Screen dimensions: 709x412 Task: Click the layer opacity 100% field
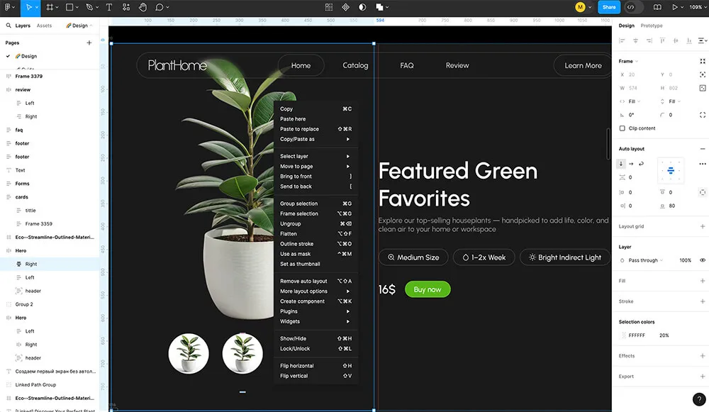tap(685, 260)
